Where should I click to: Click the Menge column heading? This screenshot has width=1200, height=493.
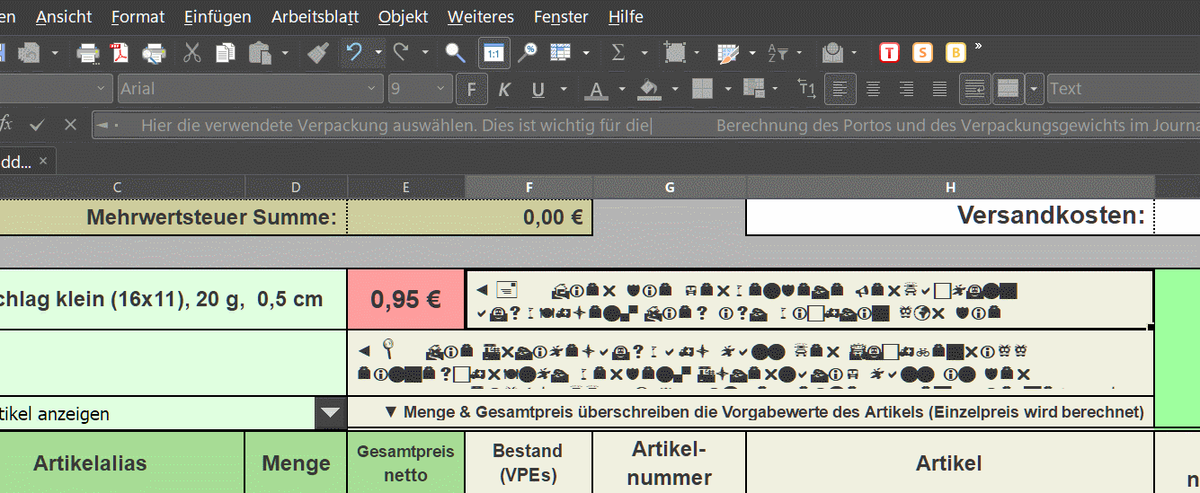296,463
